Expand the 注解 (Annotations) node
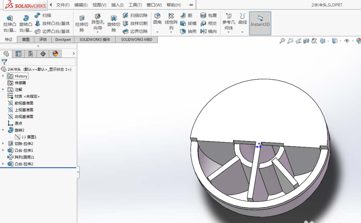This screenshot has height=223, width=361. pos(3,89)
